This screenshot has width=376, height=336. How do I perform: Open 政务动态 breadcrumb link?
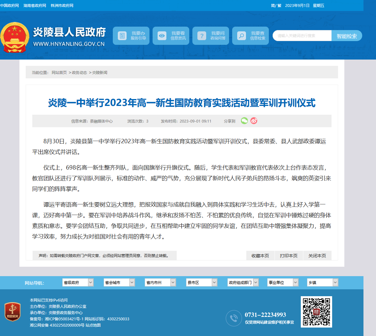point(80,72)
